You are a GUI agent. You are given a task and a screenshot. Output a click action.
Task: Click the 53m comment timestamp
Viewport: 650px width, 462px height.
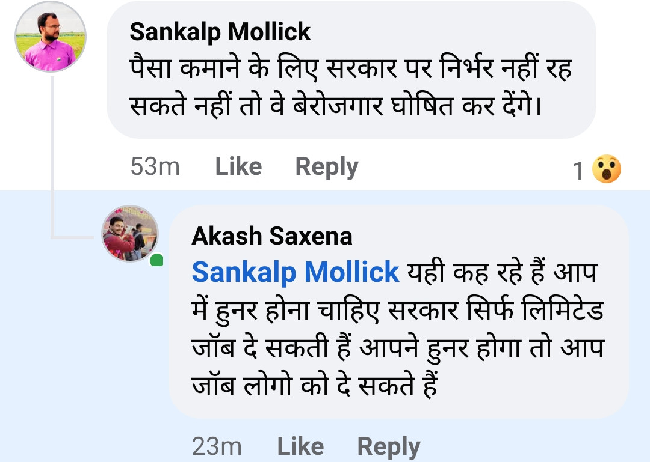[x=155, y=167]
